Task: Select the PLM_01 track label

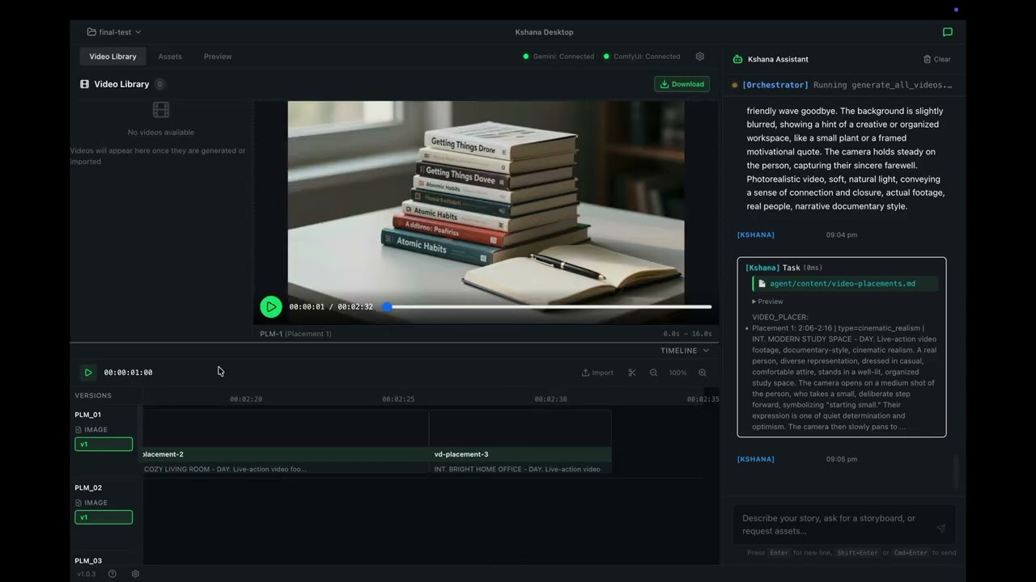Action: (x=88, y=415)
